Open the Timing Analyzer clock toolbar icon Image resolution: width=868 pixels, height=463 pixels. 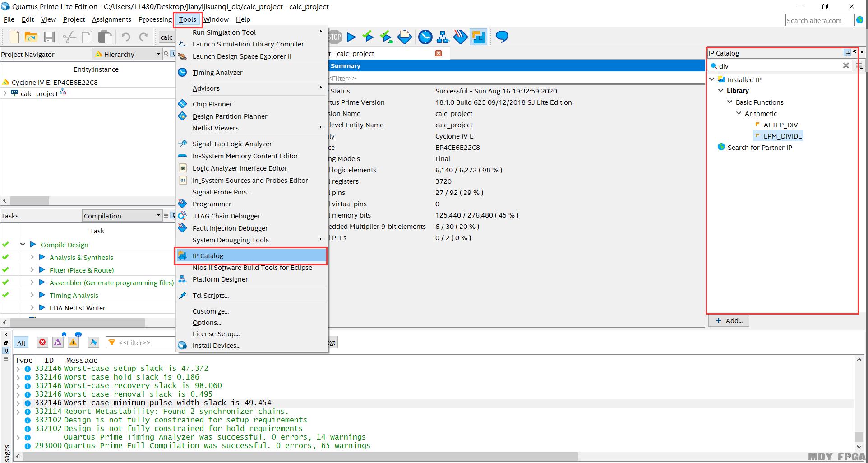pyautogui.click(x=425, y=37)
